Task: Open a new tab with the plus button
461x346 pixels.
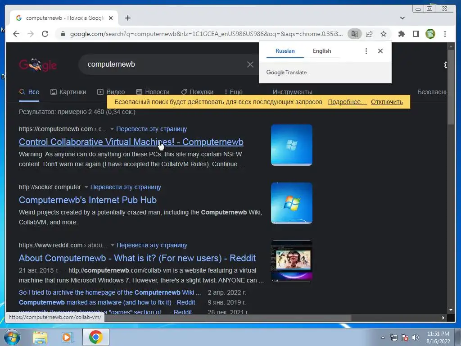Action: click(127, 18)
